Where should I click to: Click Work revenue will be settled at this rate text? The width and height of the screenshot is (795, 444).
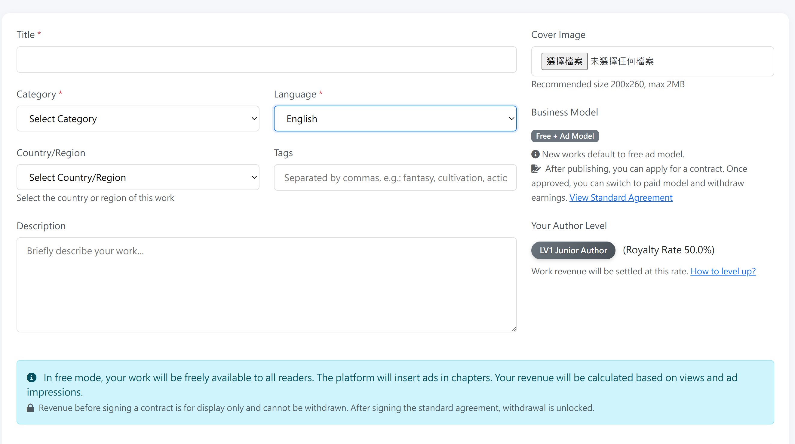click(609, 271)
